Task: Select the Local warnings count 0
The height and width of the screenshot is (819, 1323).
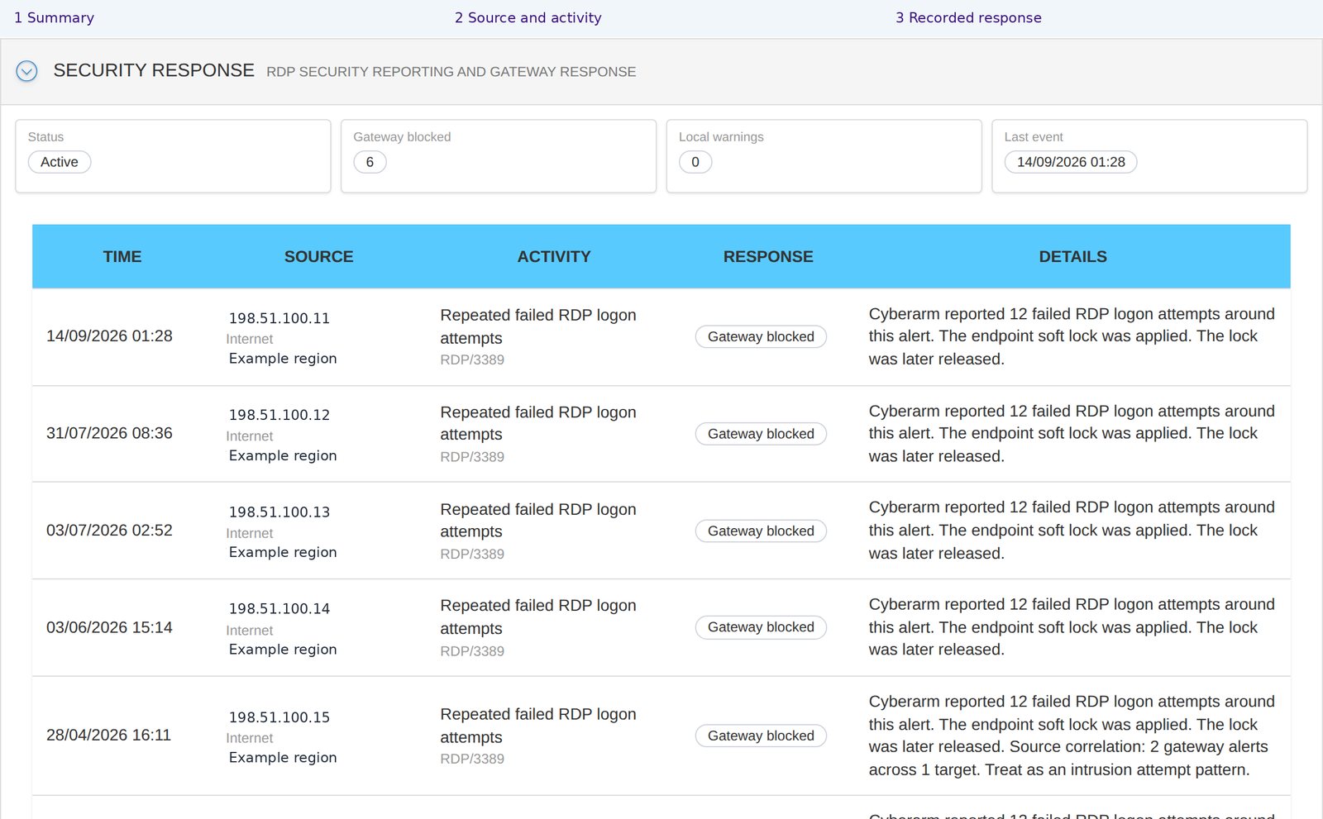Action: pos(695,162)
